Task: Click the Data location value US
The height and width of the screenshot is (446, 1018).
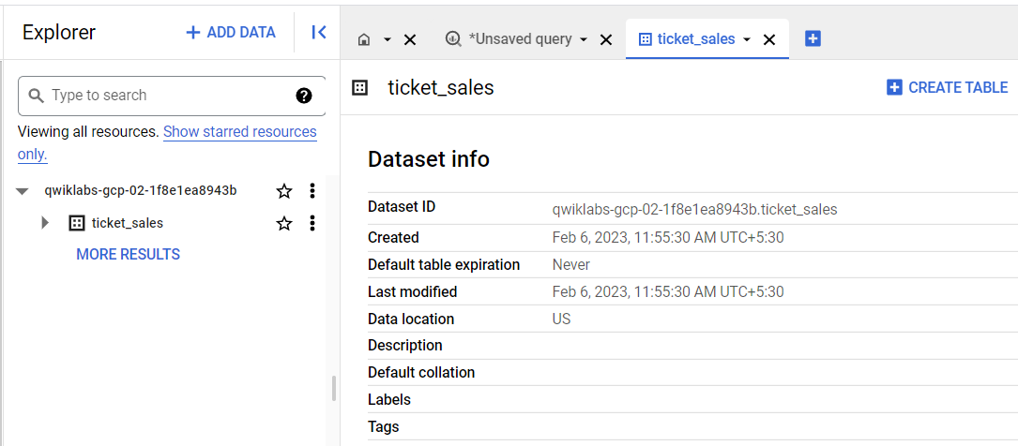Action: click(x=562, y=319)
